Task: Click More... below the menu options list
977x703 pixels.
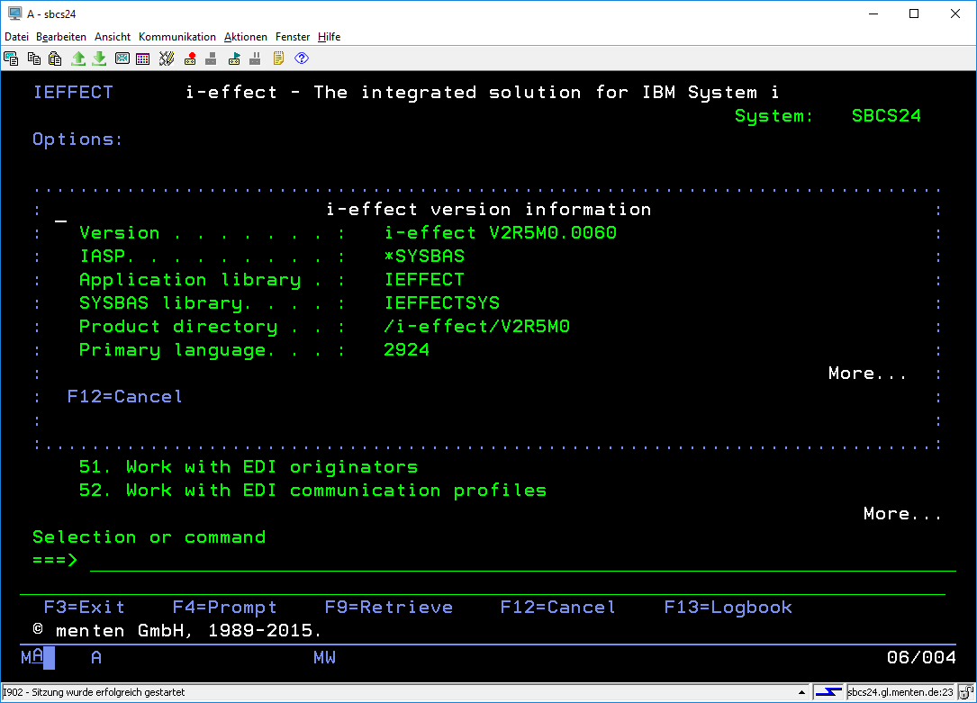Action: click(903, 514)
